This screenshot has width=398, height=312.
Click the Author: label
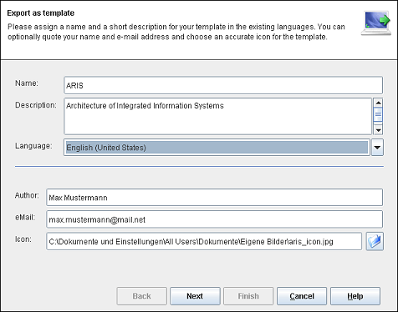(27, 195)
